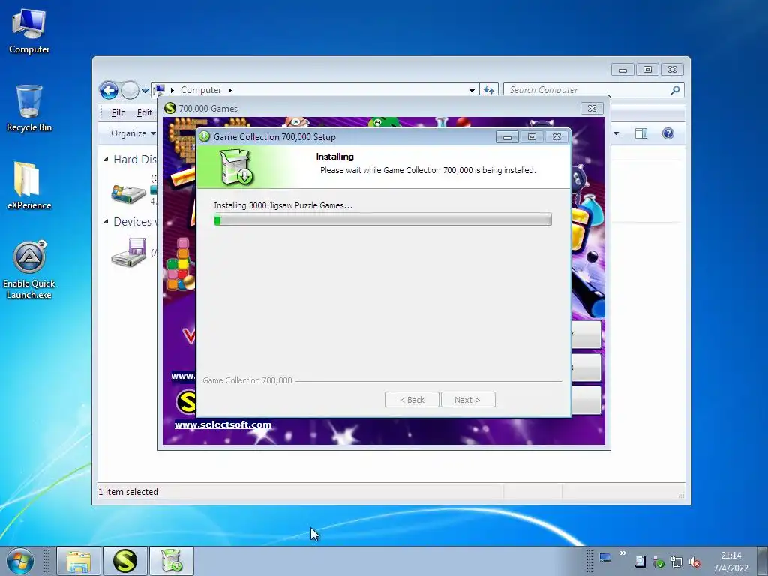Collapse the Devices with Removable Storage group

106,222
